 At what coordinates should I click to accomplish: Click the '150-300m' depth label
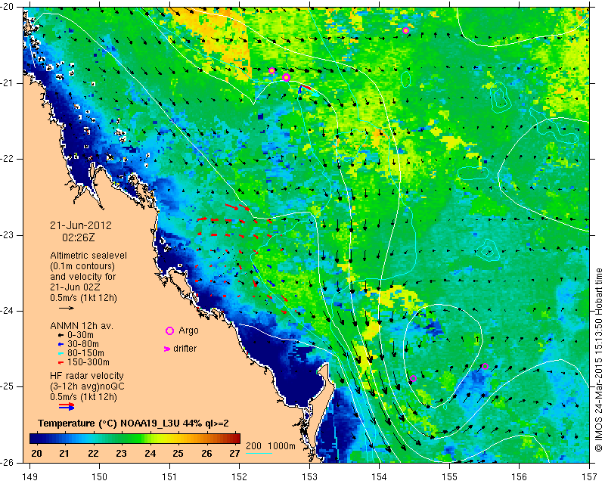click(x=88, y=362)
